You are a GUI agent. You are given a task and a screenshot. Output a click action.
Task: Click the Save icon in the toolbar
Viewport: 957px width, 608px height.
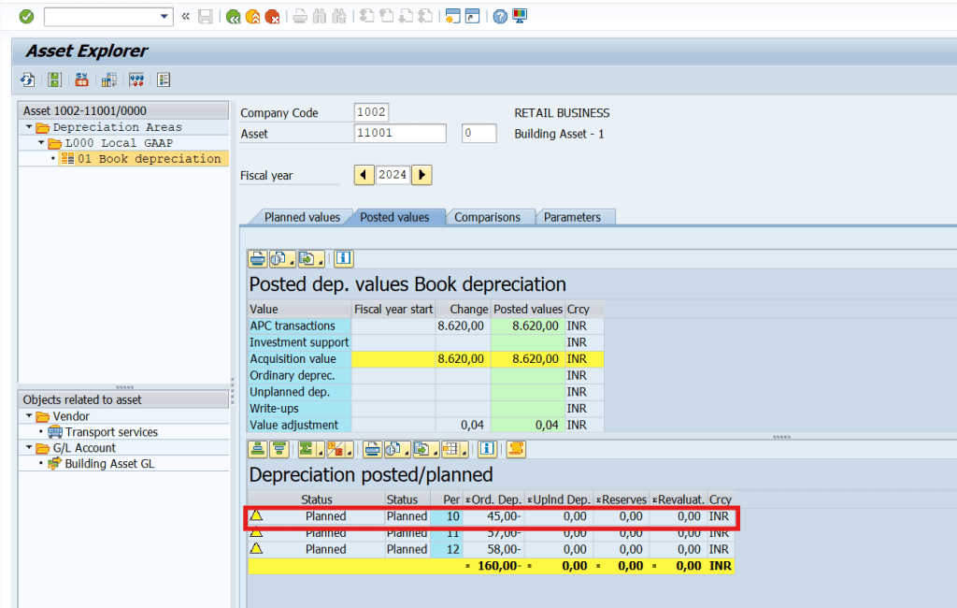point(205,16)
